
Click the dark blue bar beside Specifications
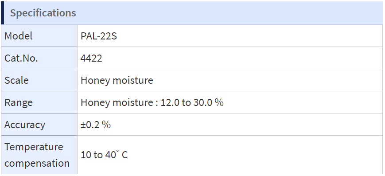tap(3, 13)
